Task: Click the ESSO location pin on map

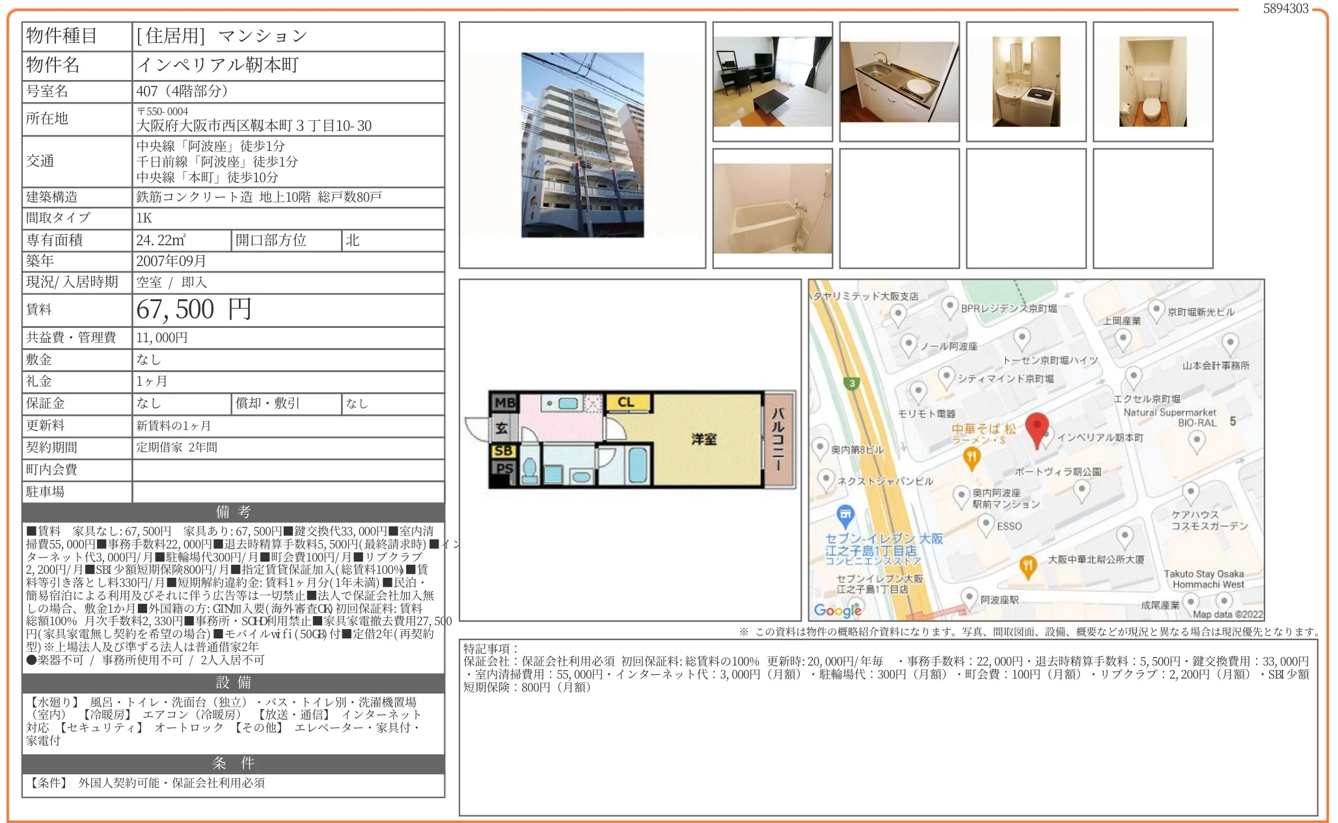Action: (987, 524)
